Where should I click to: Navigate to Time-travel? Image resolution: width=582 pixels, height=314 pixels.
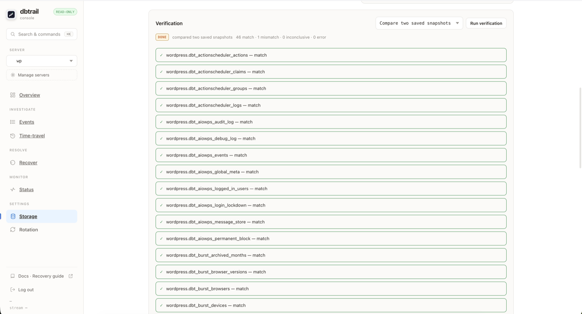click(x=32, y=136)
